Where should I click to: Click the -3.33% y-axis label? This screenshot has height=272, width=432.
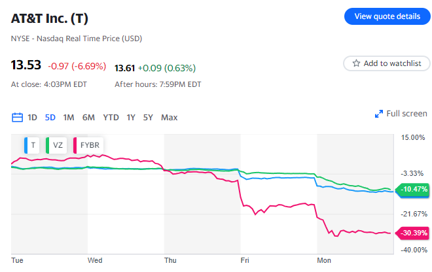pyautogui.click(x=412, y=173)
